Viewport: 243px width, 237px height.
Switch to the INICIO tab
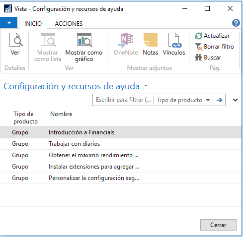pos(33,24)
